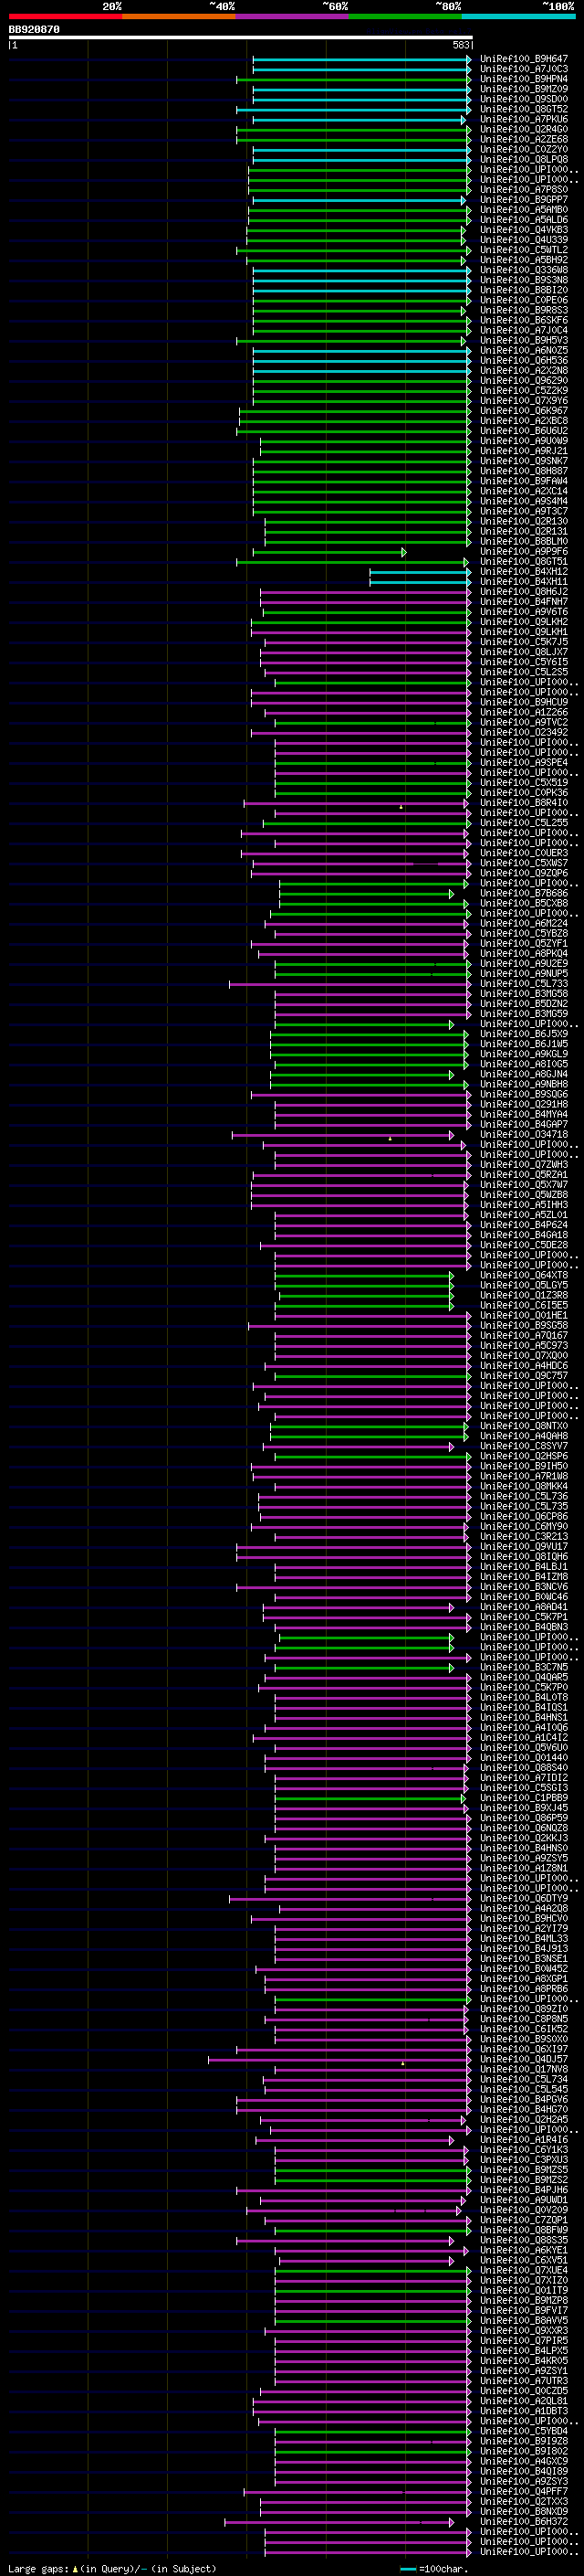The width and height of the screenshot is (584, 2576).
Task: Click the orange ~40% identity legend segment
Action: 179,16
